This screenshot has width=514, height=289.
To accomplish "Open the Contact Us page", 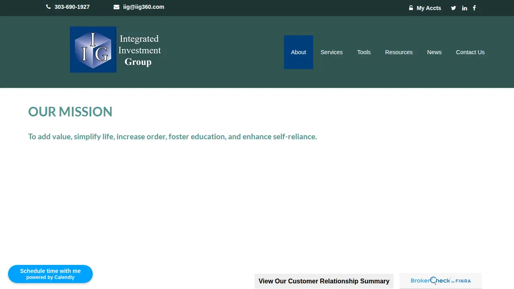I will [x=470, y=52].
